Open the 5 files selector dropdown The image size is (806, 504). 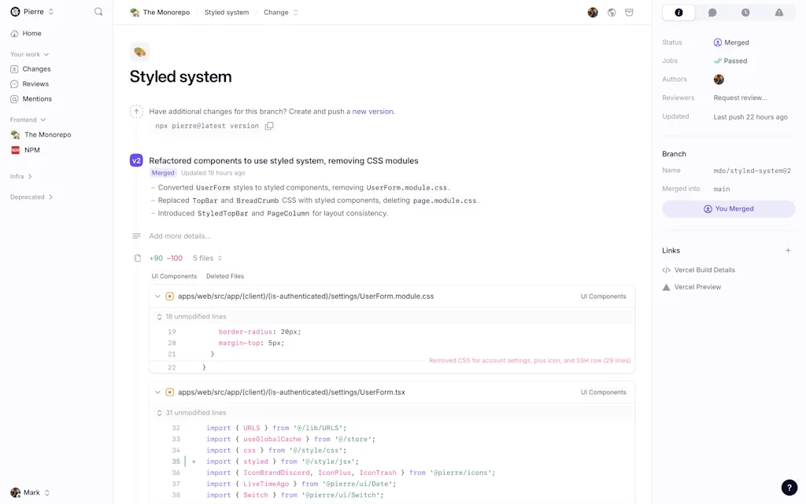(x=207, y=258)
